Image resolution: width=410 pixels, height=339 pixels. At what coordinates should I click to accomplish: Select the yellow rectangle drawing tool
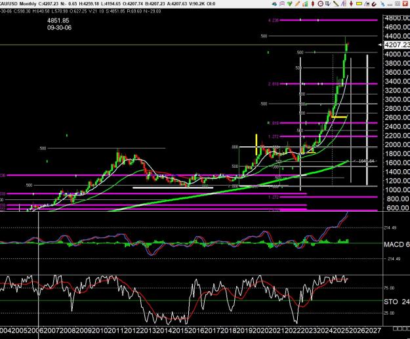point(359,4)
